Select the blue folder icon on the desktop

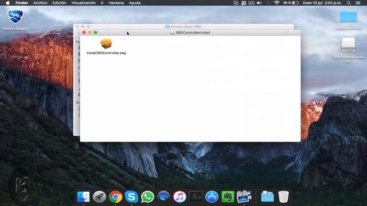point(348,17)
